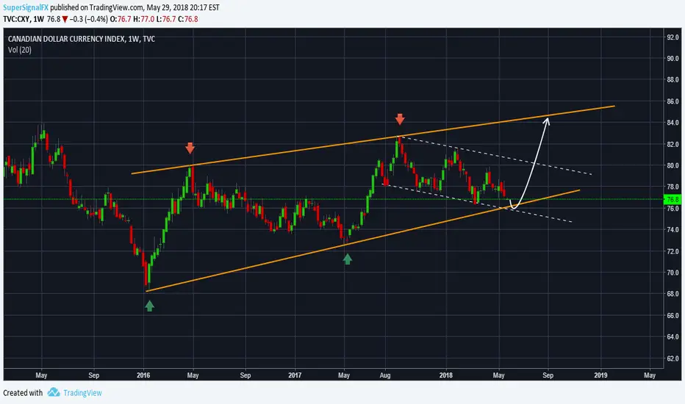Click the 'Created with' caption
Viewport: 685px width, 404px height.
click(23, 393)
